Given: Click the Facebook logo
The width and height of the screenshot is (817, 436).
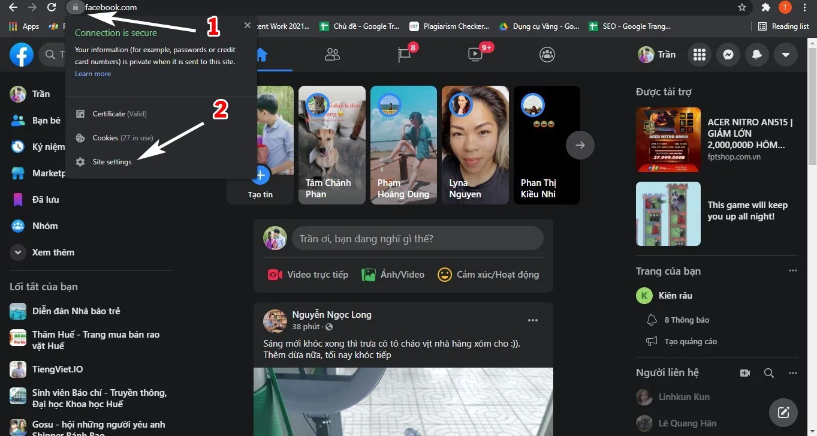Looking at the screenshot, I should point(22,55).
